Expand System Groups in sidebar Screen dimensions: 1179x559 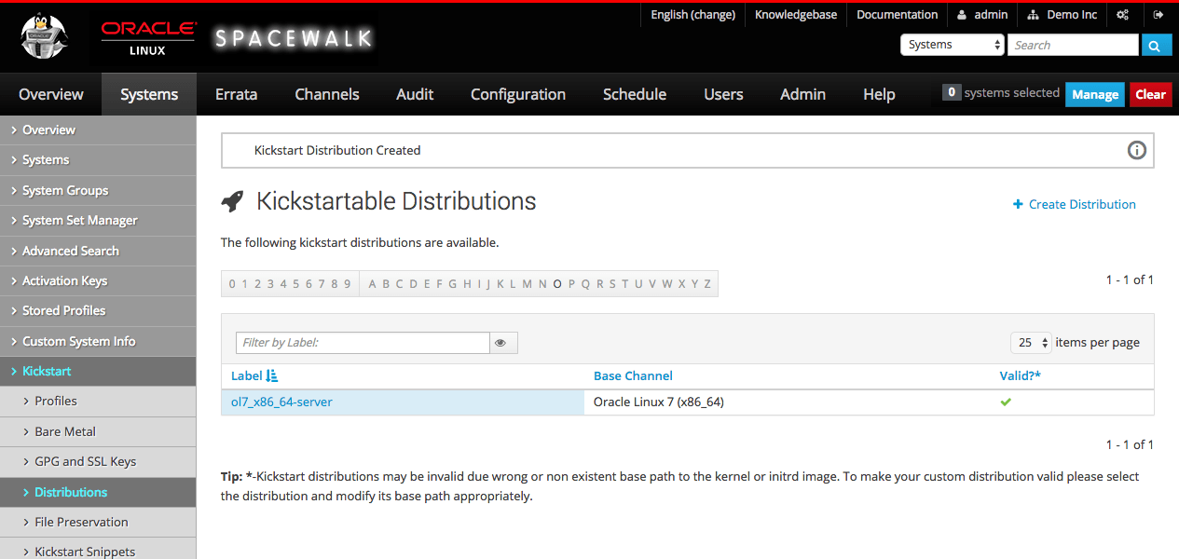tap(98, 190)
